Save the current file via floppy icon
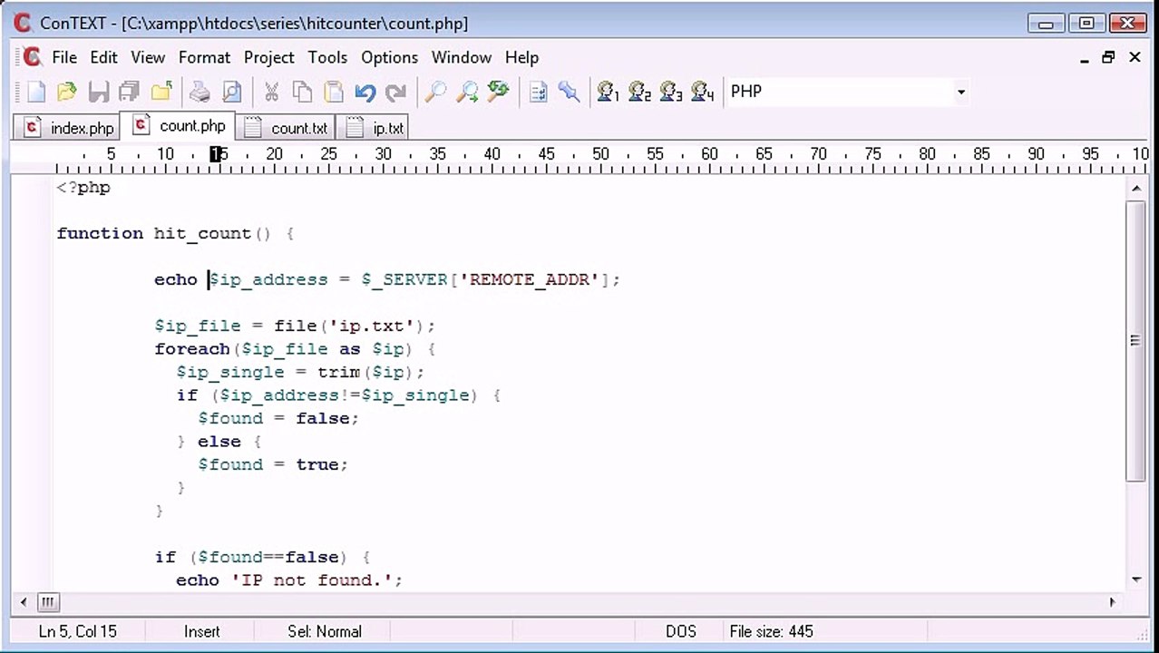 98,92
